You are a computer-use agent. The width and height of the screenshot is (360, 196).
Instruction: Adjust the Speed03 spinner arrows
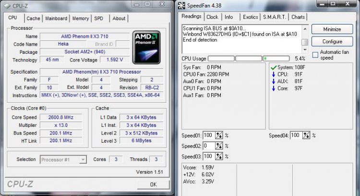pyautogui.click(x=219, y=156)
